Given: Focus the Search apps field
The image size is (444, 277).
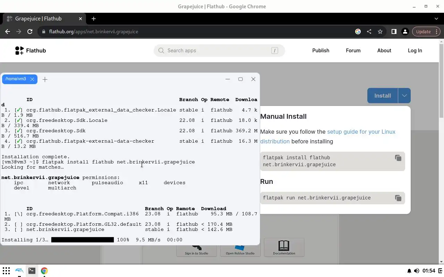Looking at the screenshot, I should click(x=219, y=51).
